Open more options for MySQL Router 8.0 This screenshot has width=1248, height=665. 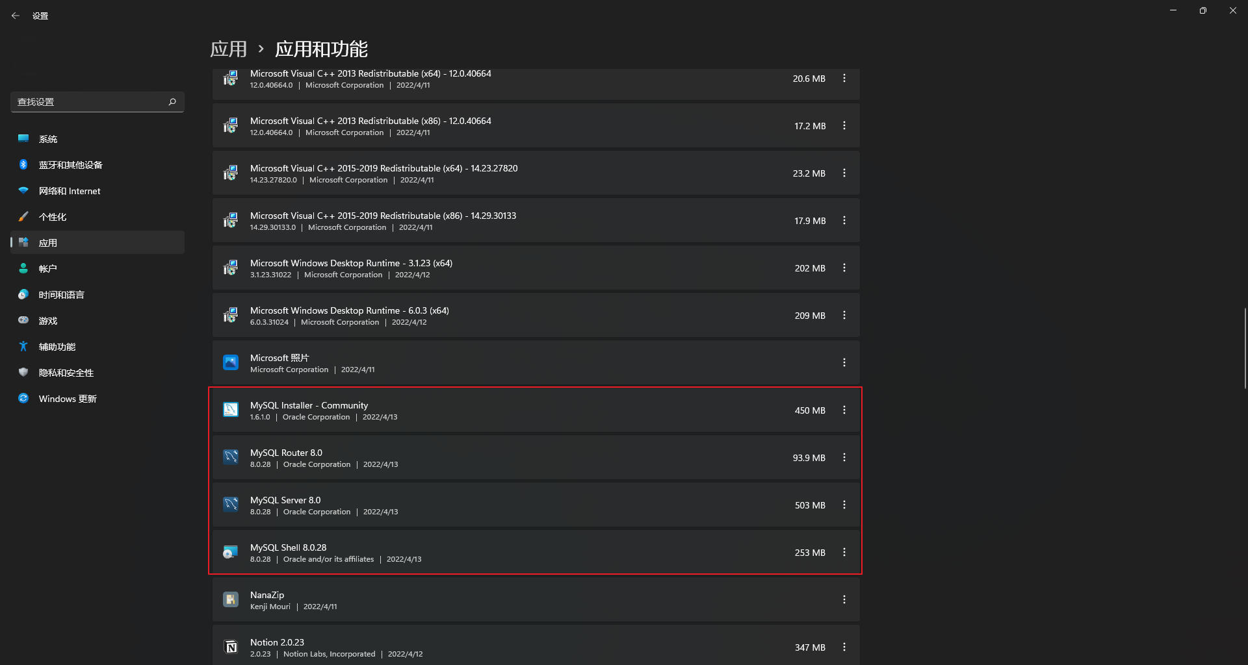coord(844,457)
